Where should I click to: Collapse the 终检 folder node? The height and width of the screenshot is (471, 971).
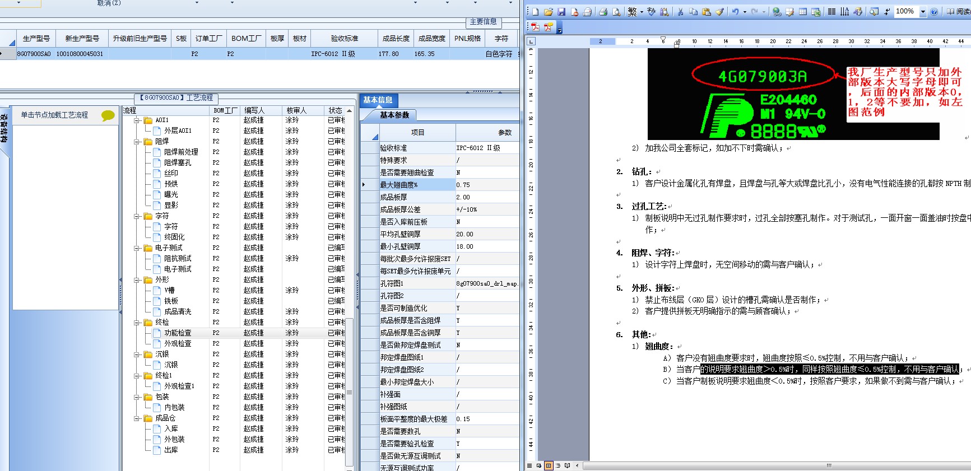pos(137,323)
